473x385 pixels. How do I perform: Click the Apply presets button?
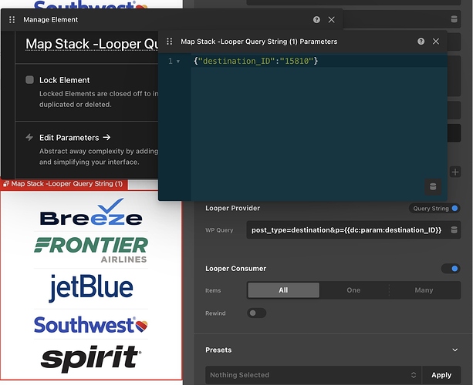(441, 375)
